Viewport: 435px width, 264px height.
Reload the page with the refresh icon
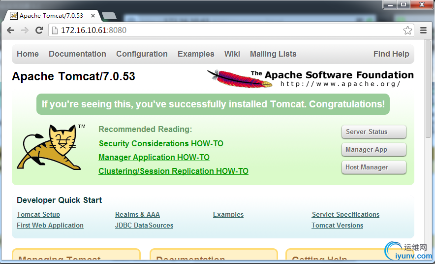pos(39,30)
